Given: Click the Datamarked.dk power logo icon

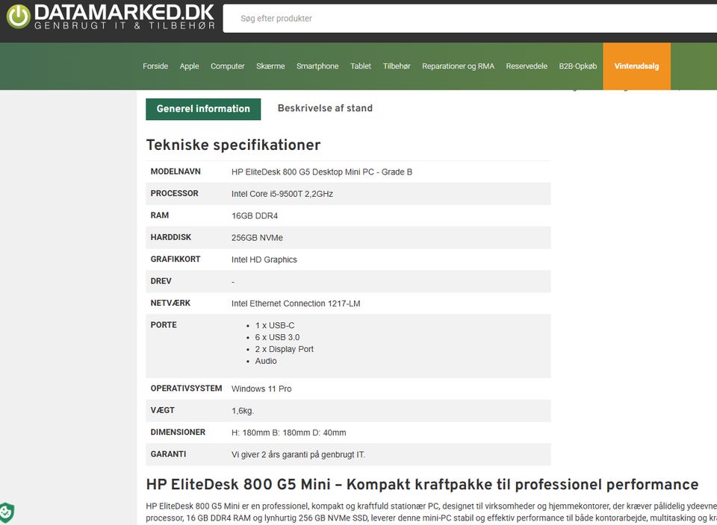Looking at the screenshot, I should 18,16.
